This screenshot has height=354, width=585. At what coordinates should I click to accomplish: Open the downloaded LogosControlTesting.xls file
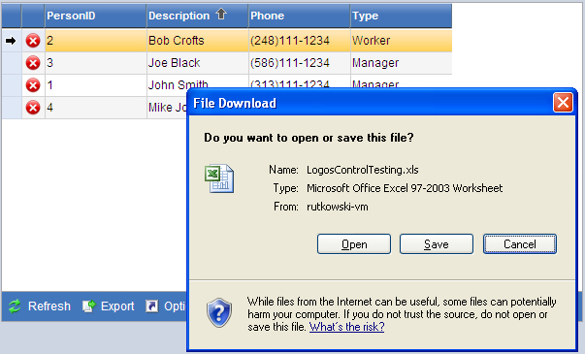click(354, 244)
